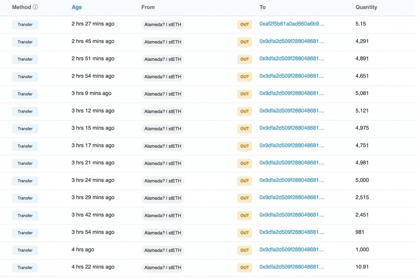Select the age text 3 hrs 54 mins ago
Image resolution: width=419 pixels, height=278 pixels.
point(93,232)
